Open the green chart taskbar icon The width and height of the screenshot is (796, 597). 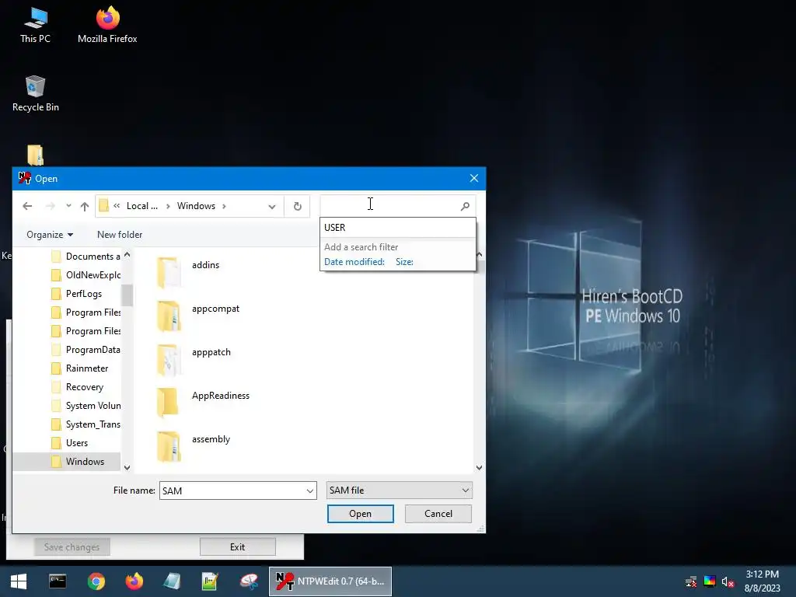click(210, 581)
